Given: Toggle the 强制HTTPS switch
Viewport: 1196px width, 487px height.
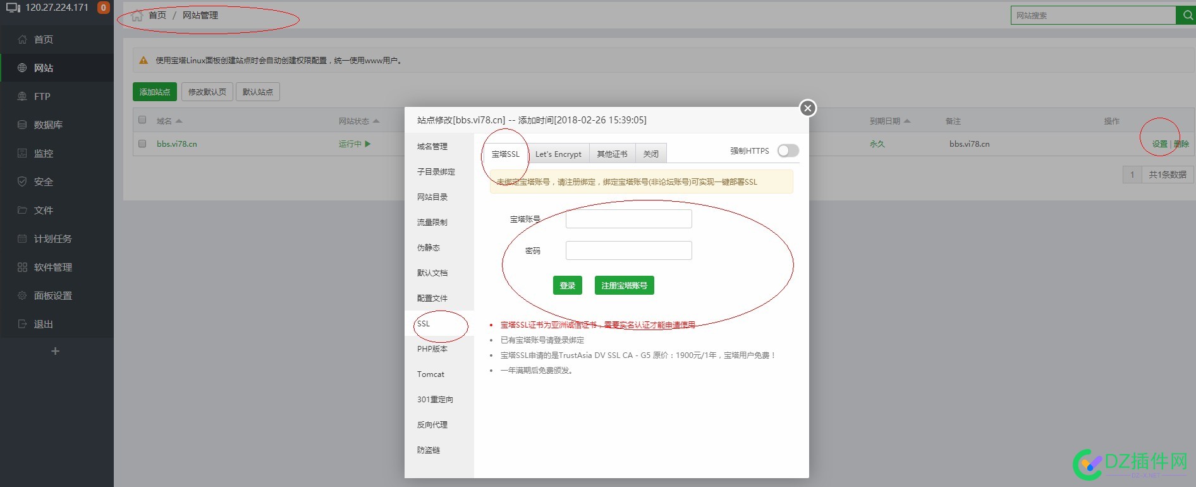Looking at the screenshot, I should tap(788, 151).
